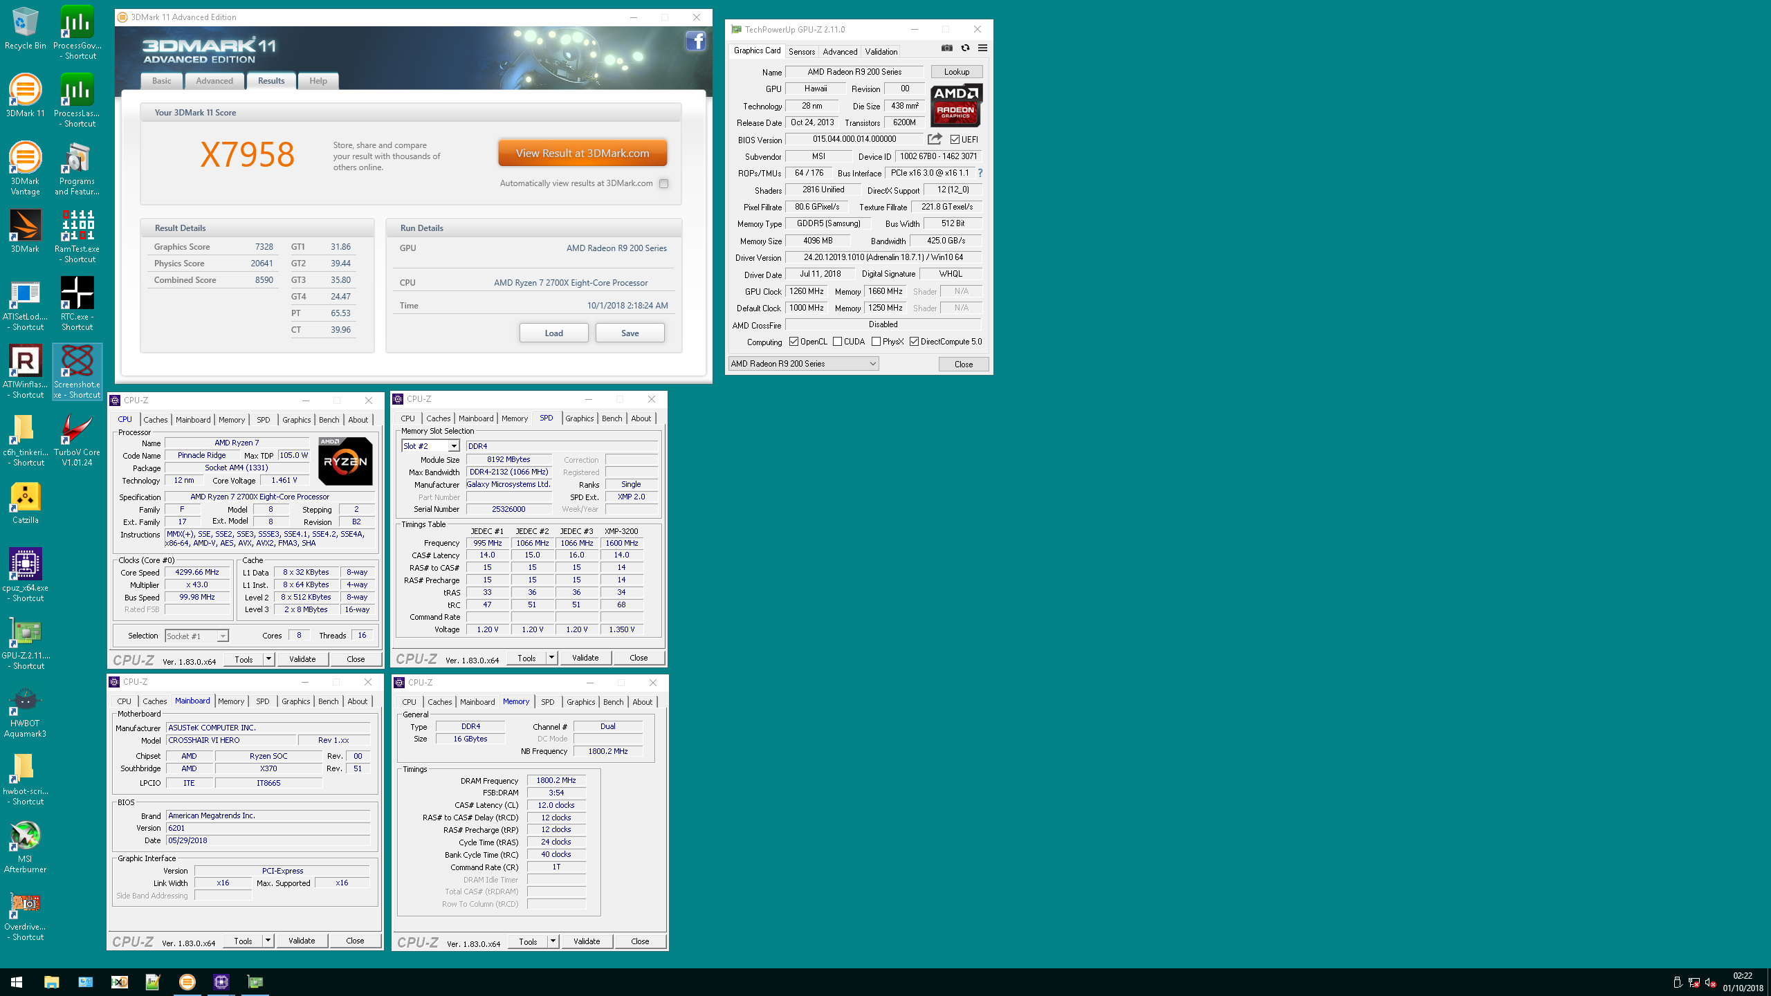
Task: Open 3DMark Vantage desktop shortcut
Action: pos(26,169)
